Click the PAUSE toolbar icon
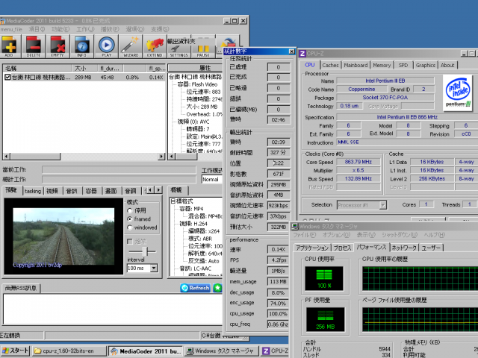This screenshot has width=478, height=358. [203, 46]
